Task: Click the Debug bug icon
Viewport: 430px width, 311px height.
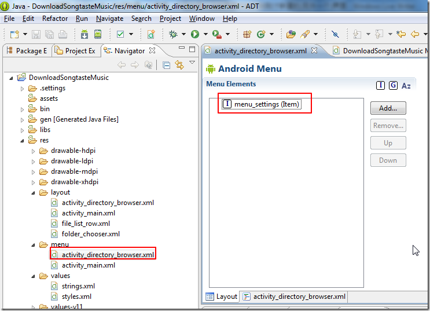Action: pos(173,34)
